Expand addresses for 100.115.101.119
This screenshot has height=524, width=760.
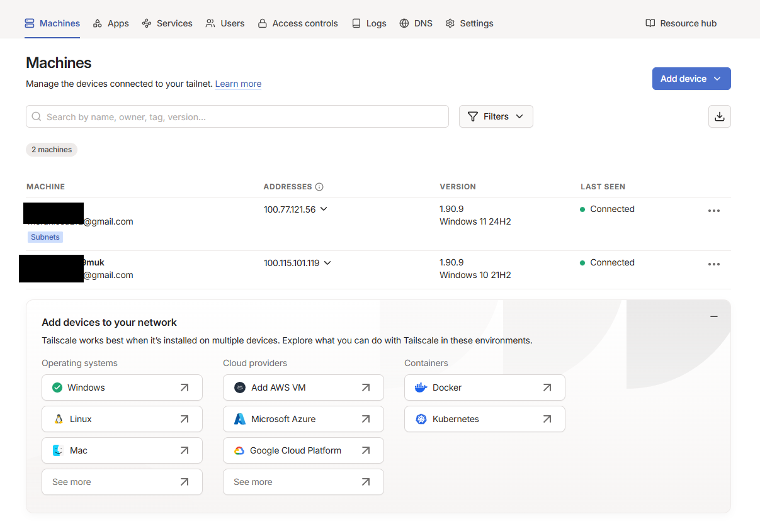point(327,263)
